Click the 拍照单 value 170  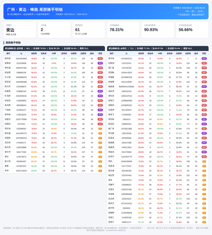[188, 129]
